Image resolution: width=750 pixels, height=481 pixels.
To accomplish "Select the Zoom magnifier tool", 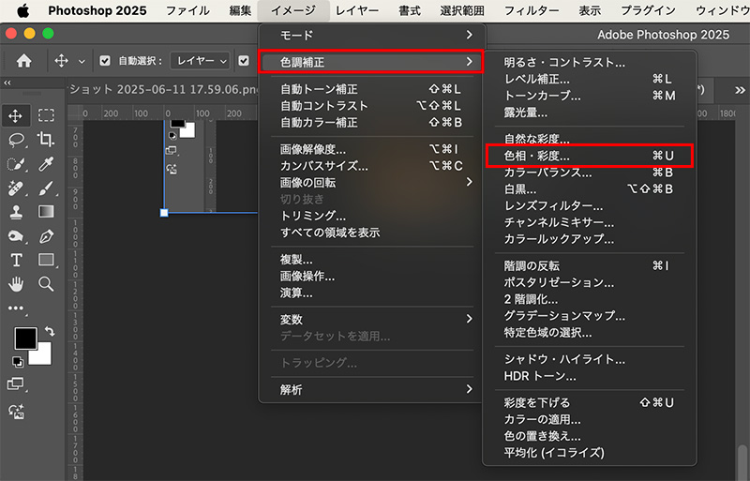I will 46,284.
